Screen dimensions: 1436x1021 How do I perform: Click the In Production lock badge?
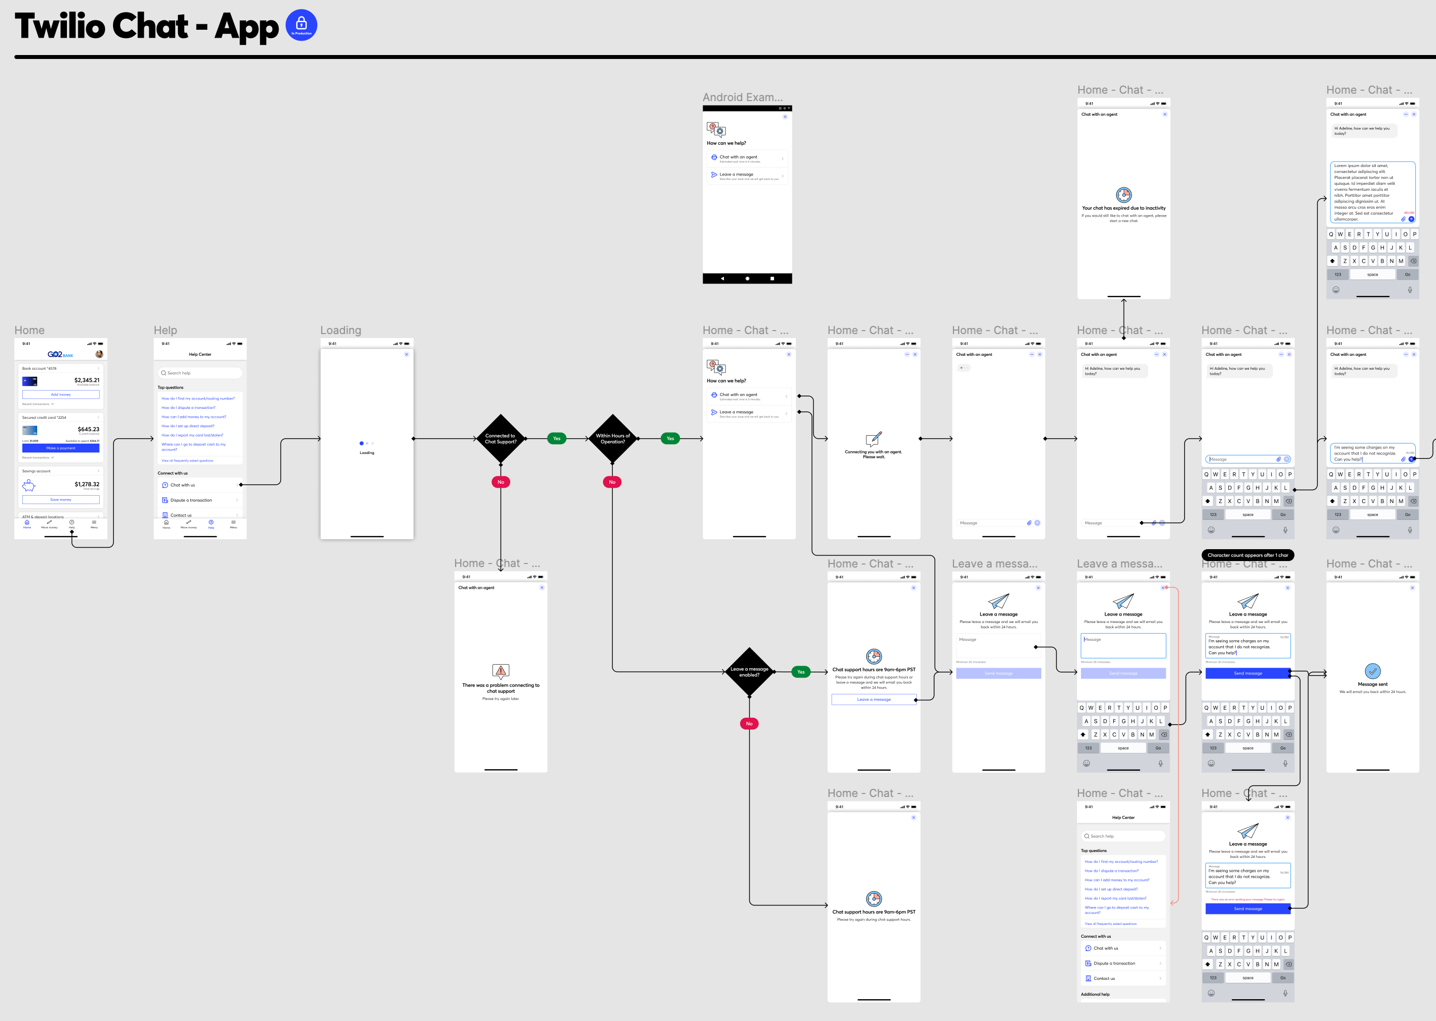[301, 25]
